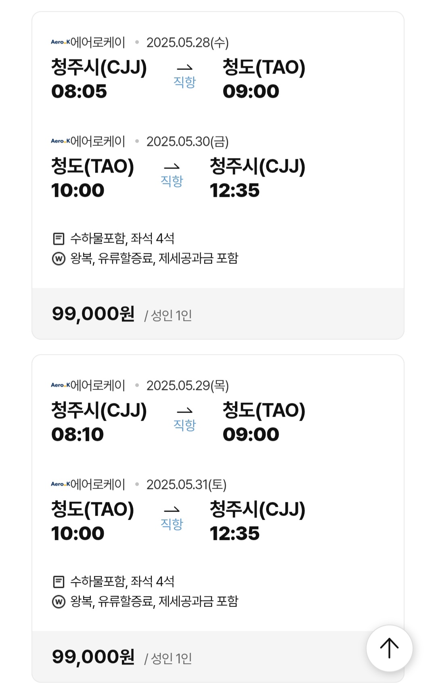Tap baggage note icon in first card
Screen dimensions: 436x692
point(59,239)
